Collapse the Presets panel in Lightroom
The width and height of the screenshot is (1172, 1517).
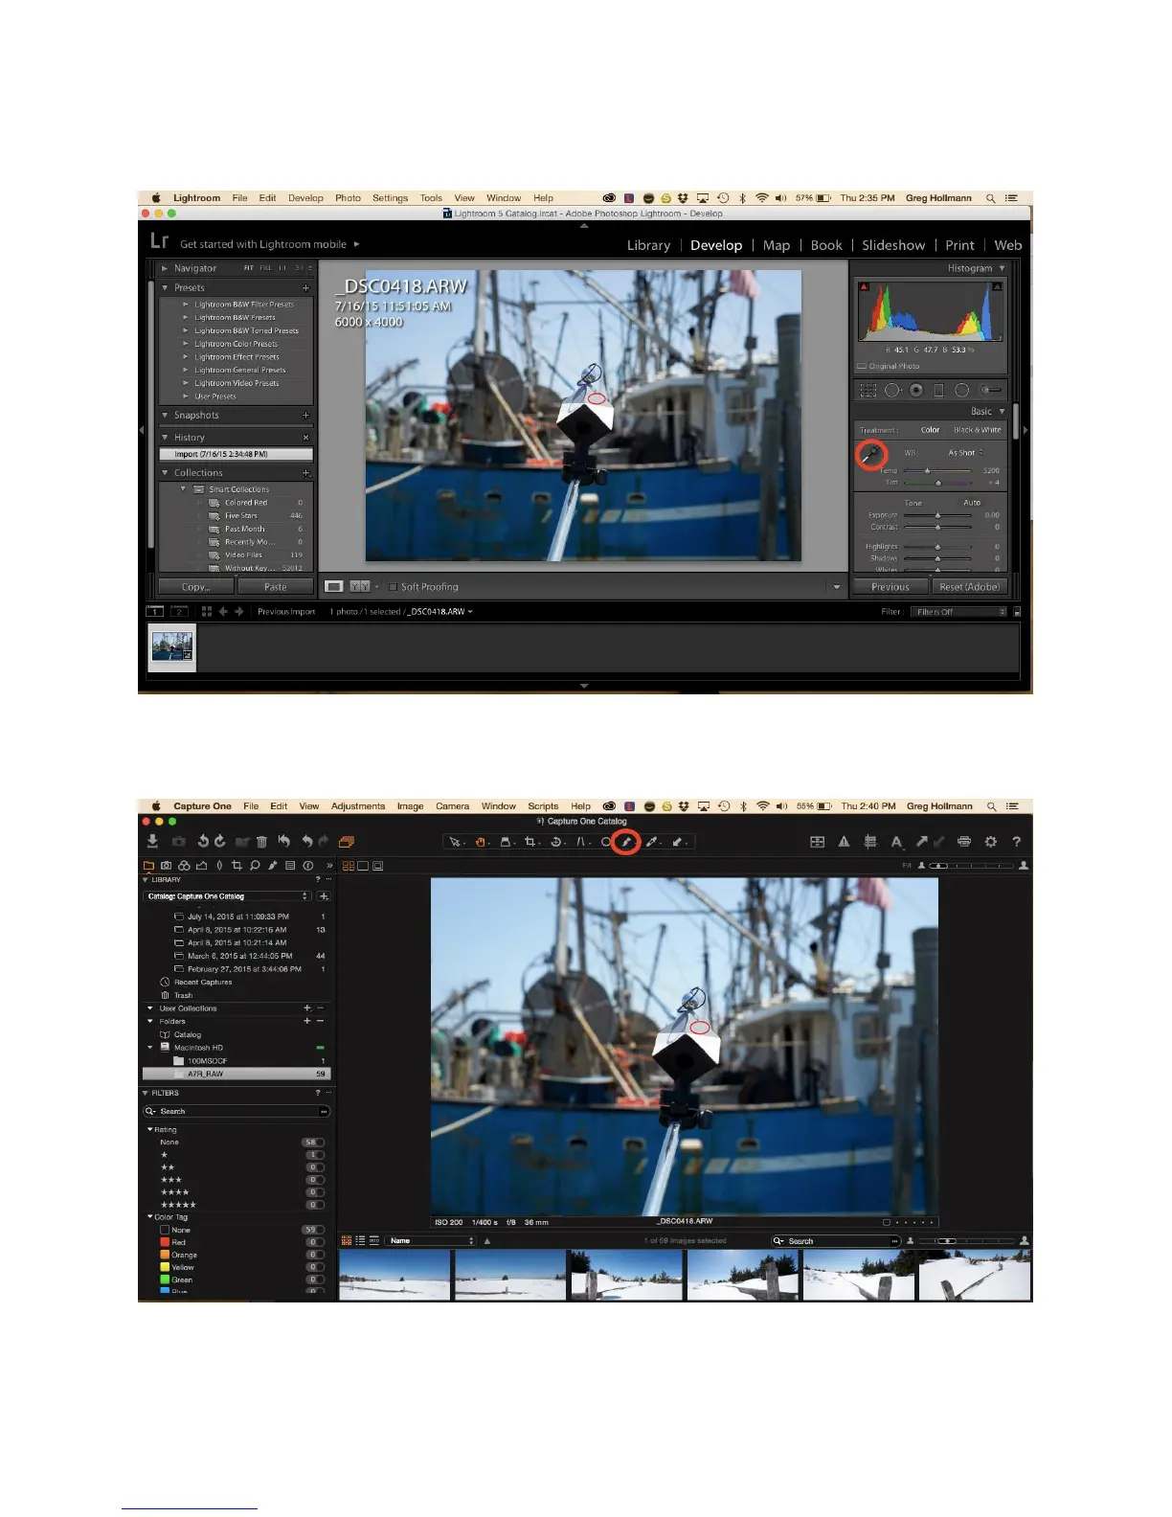(165, 287)
